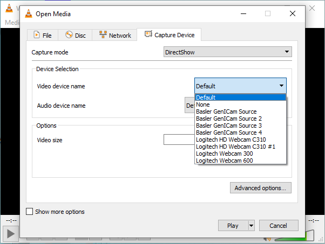325x244 pixels.
Task: Click the VLC cone icon in dialog title
Action: 29,13
